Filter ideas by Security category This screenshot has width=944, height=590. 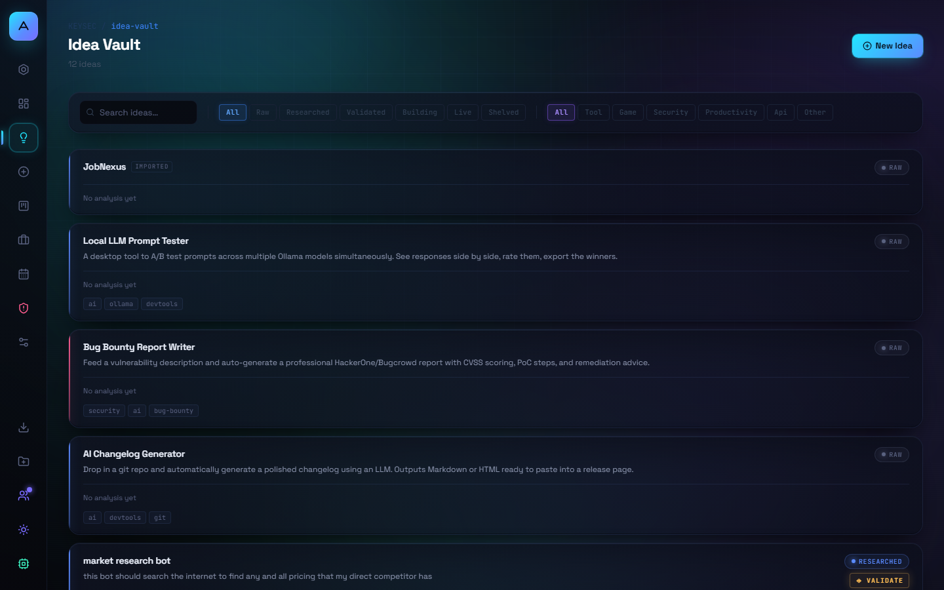pos(671,112)
